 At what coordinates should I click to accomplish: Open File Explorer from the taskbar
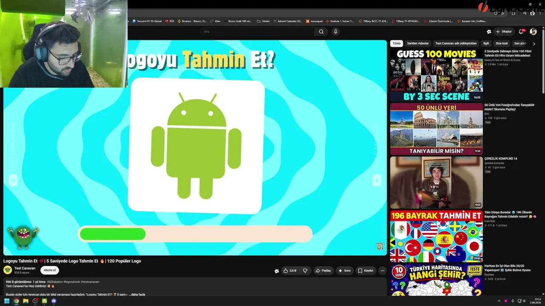coord(26,301)
